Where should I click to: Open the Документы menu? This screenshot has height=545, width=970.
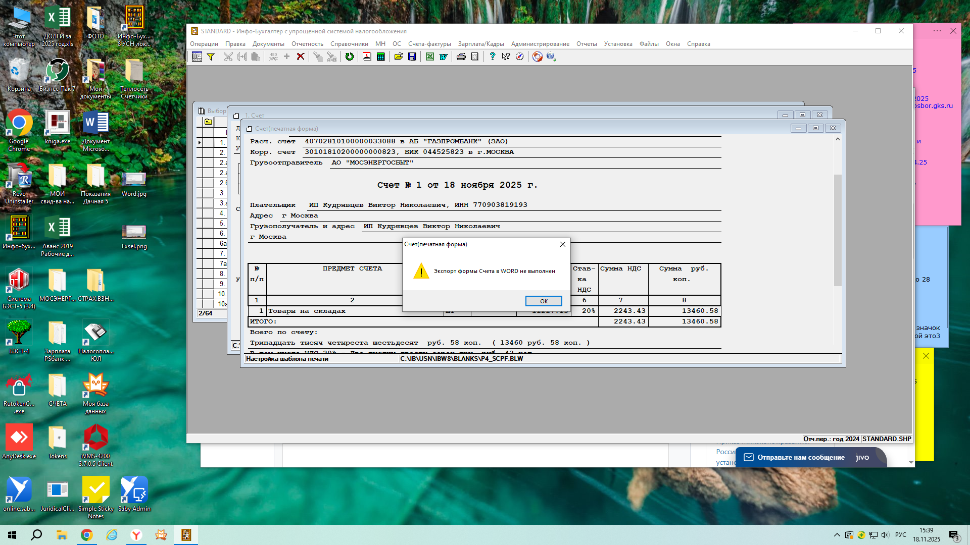pyautogui.click(x=268, y=44)
